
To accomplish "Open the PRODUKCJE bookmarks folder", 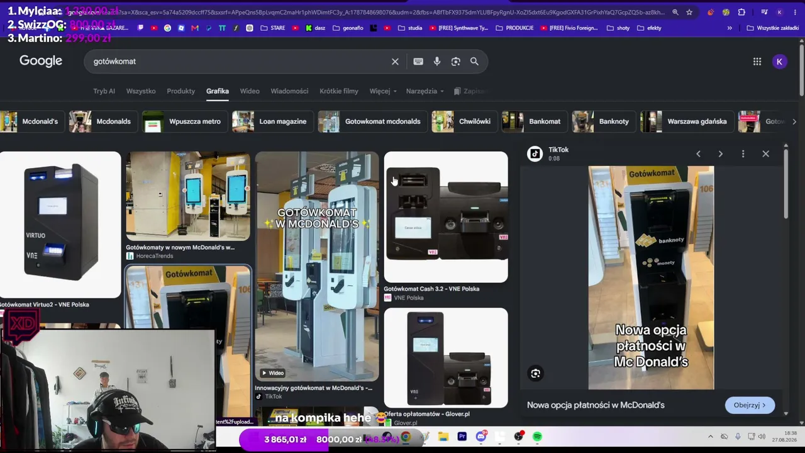I will pos(514,28).
